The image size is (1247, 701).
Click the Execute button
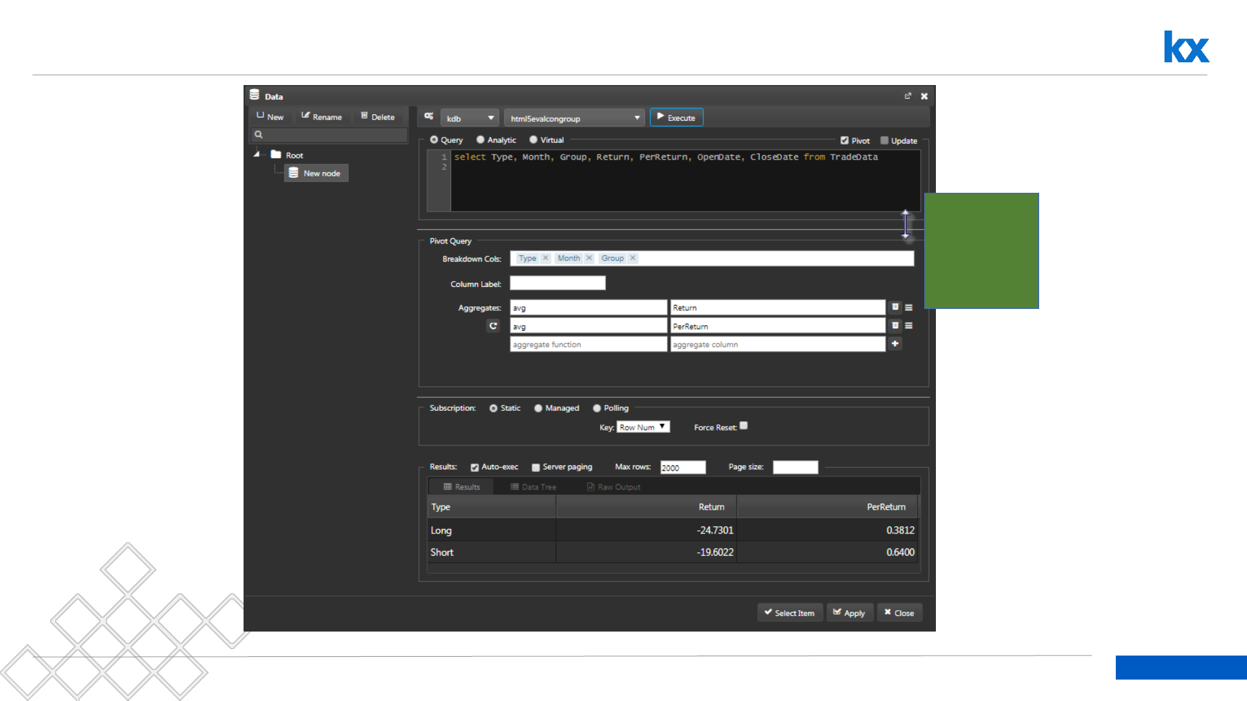click(676, 117)
